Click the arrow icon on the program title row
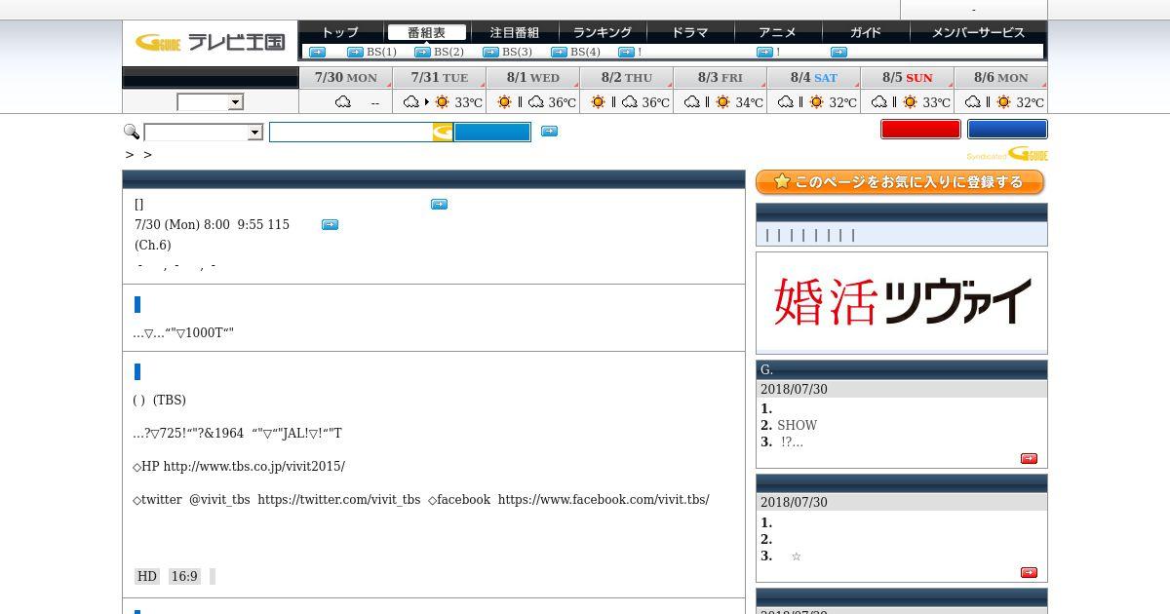The height and width of the screenshot is (614, 1170). 439,204
